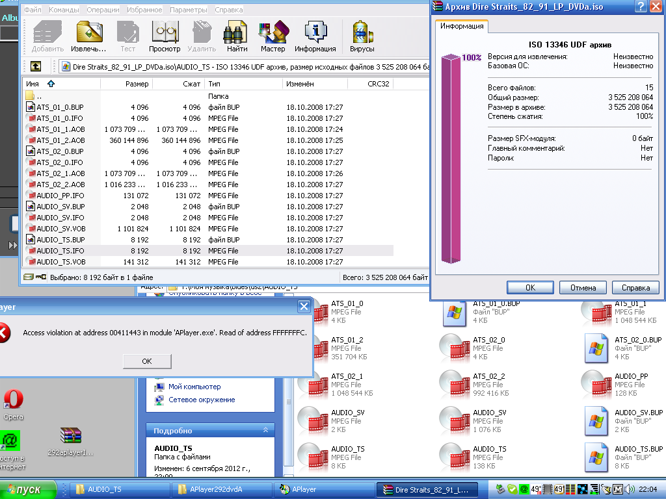Screen dimensions: 666x499
Task: Select the Информация tab in archive dialog
Action: pyautogui.click(x=462, y=26)
